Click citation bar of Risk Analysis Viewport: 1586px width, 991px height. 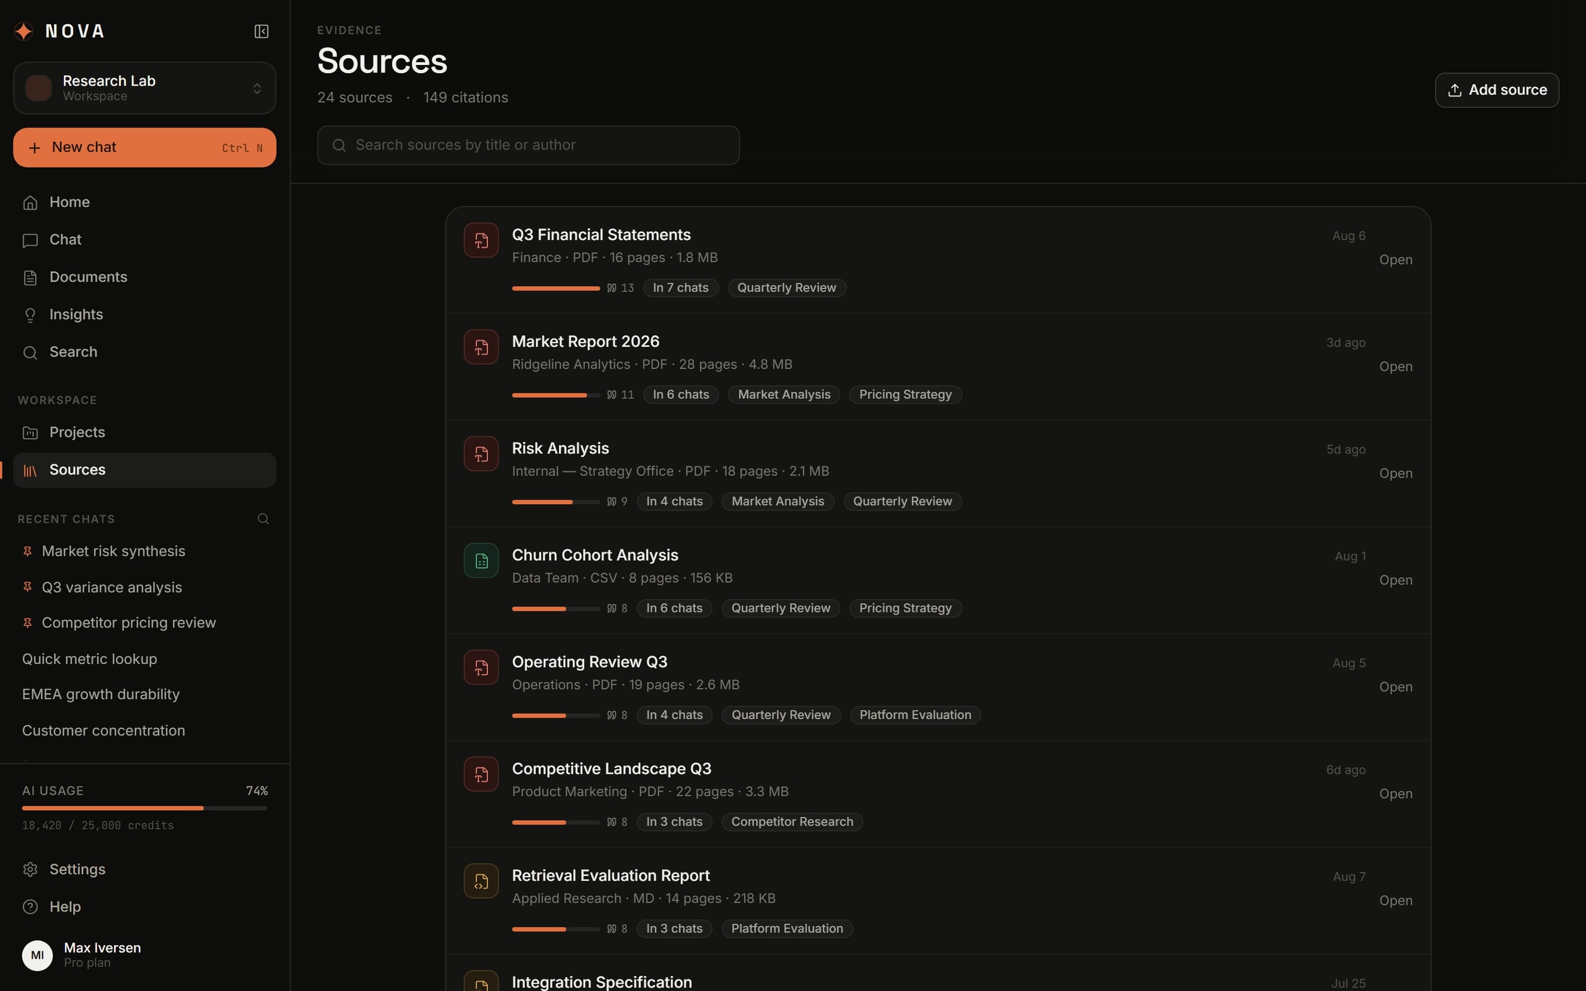coord(556,502)
